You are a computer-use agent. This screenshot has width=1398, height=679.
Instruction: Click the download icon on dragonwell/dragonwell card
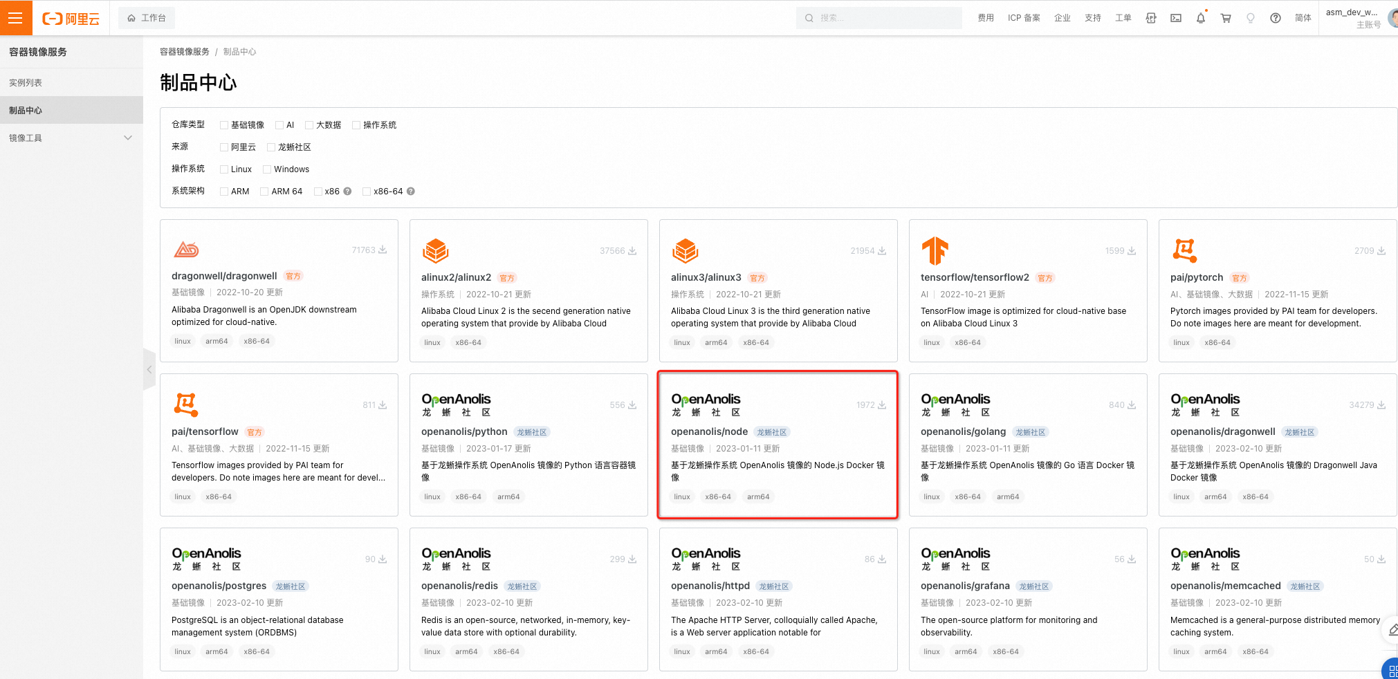click(x=383, y=250)
